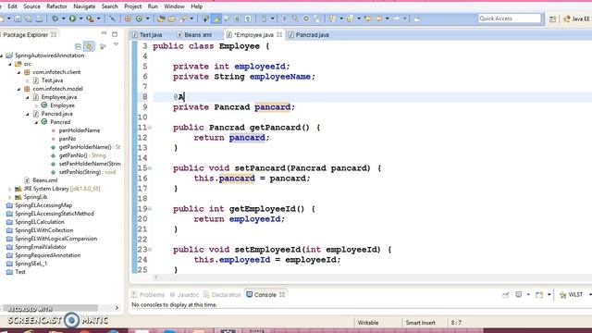
Task: Expand the JRE System Library node
Action: click(10, 189)
